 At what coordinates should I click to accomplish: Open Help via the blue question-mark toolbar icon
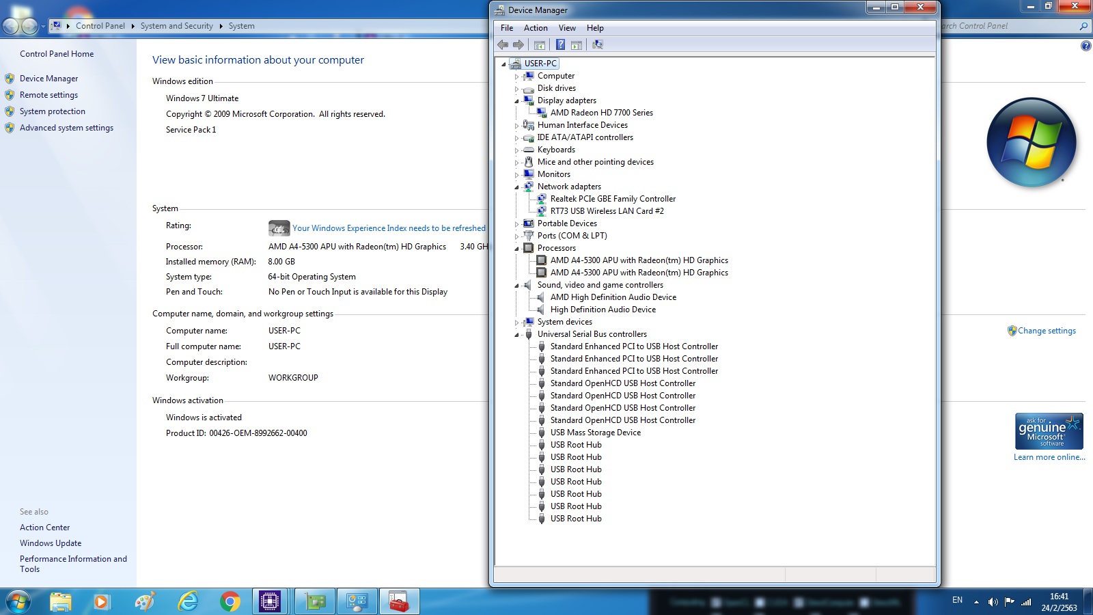560,44
